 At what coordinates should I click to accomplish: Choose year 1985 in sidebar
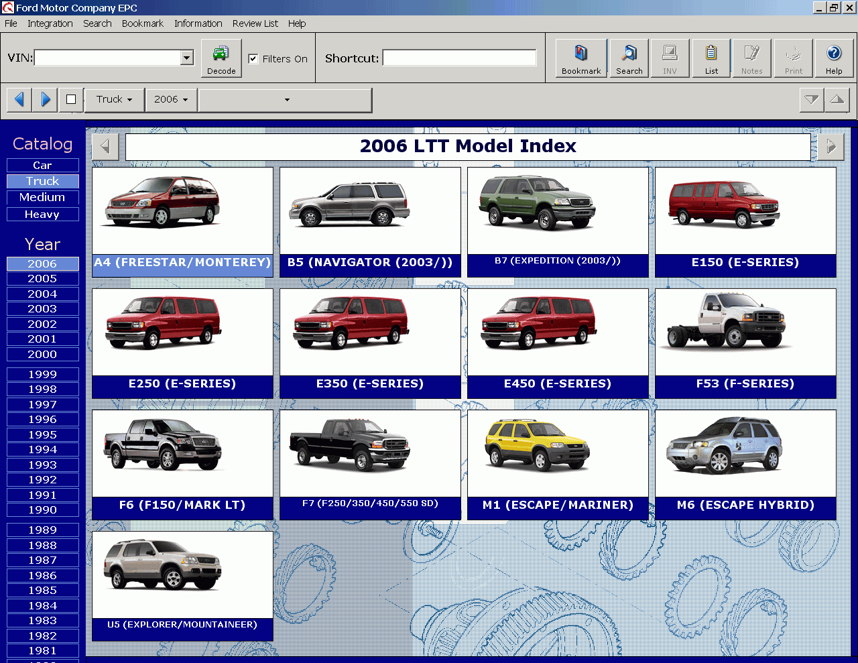point(43,590)
